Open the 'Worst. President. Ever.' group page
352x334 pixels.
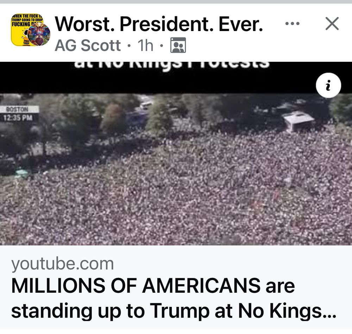click(x=159, y=24)
